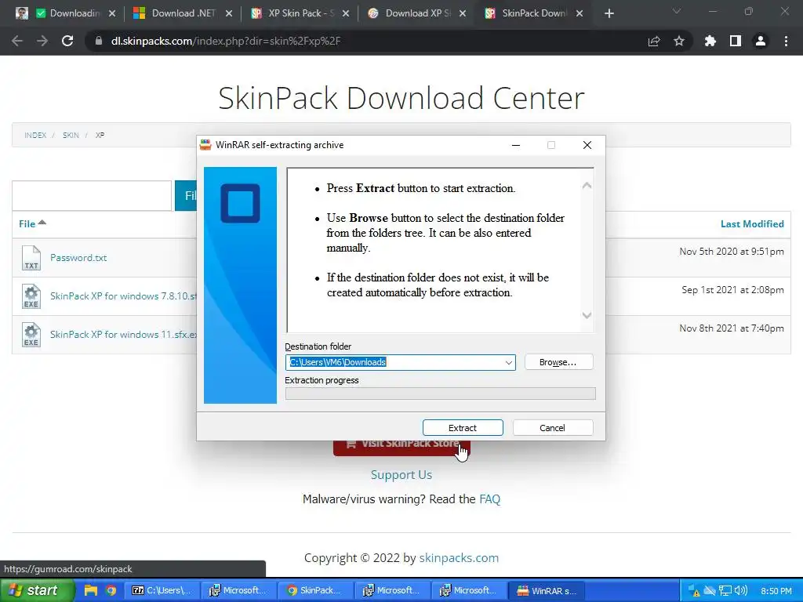This screenshot has width=803, height=602.
Task: Close the XP Skin Pack tab
Action: click(346, 14)
